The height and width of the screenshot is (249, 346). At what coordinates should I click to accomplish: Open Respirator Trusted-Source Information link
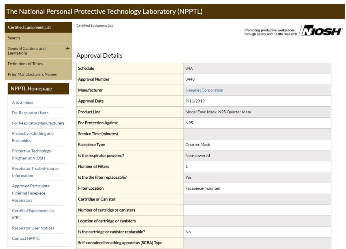[35, 172]
